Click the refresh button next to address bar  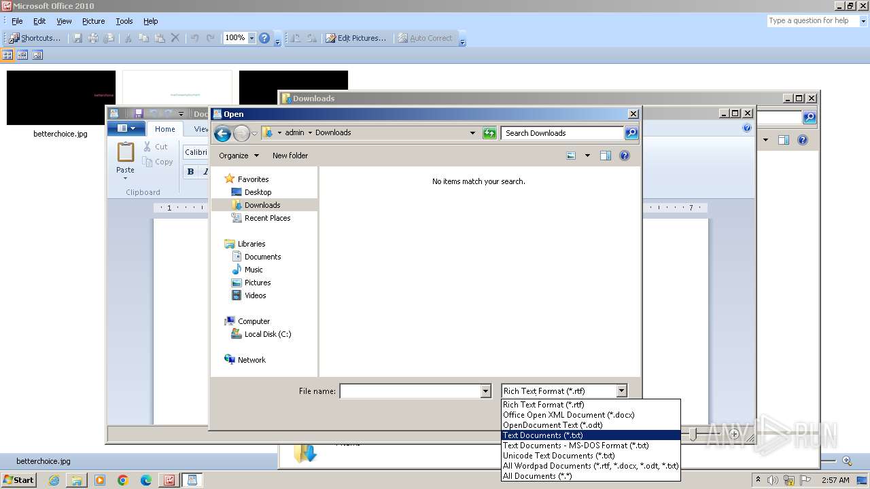click(489, 133)
